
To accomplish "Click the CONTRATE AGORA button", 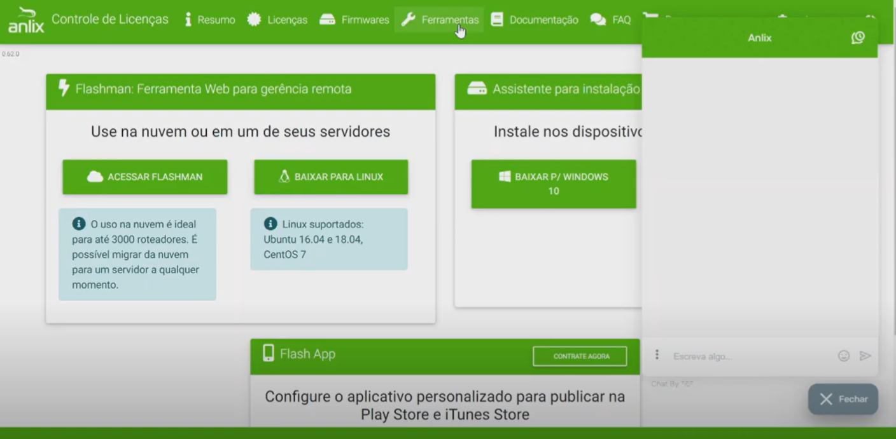I will coord(579,356).
